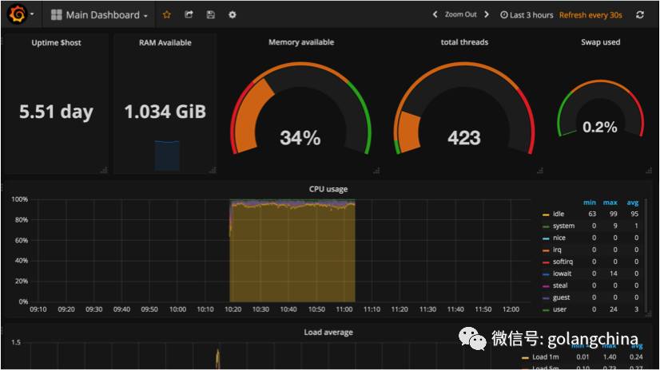Click the 10:20 time axis label
660x370 pixels.
pos(233,309)
